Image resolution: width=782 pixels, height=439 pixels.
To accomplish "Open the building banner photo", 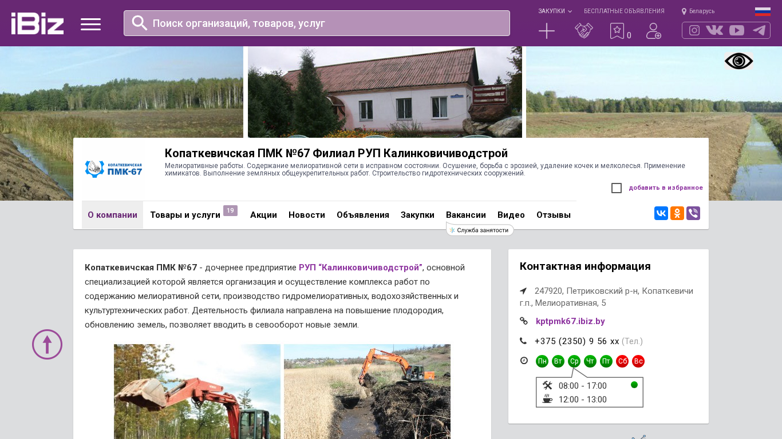I will click(x=385, y=92).
